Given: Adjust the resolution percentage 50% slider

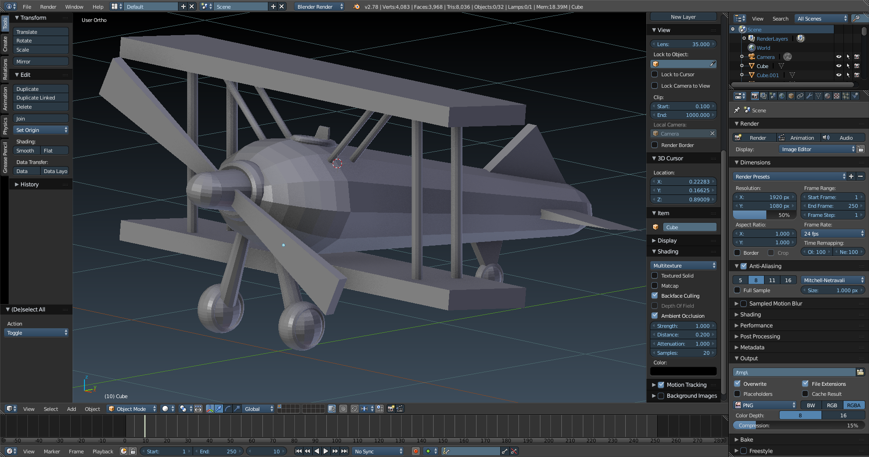Looking at the screenshot, I should coord(764,215).
